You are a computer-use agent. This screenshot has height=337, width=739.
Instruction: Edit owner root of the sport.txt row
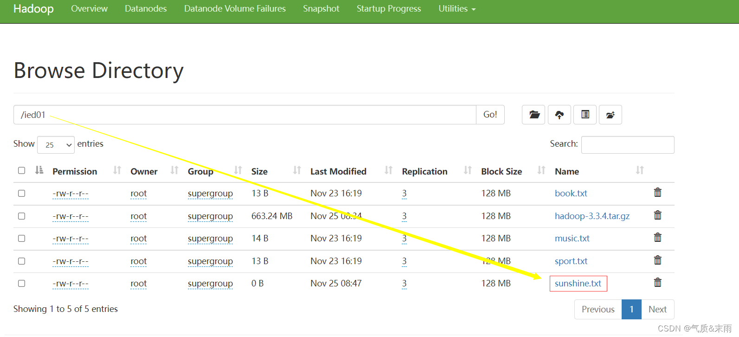tap(139, 261)
